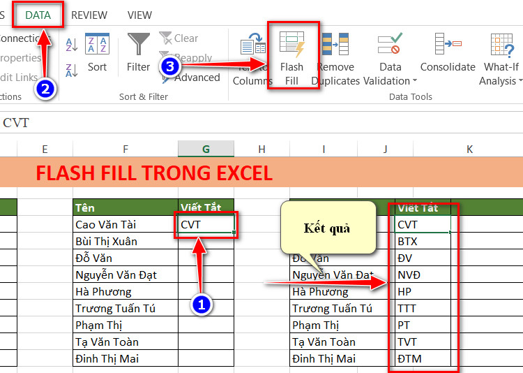Select Tạ Văn Toàn in the right results table

pyautogui.click(x=342, y=342)
